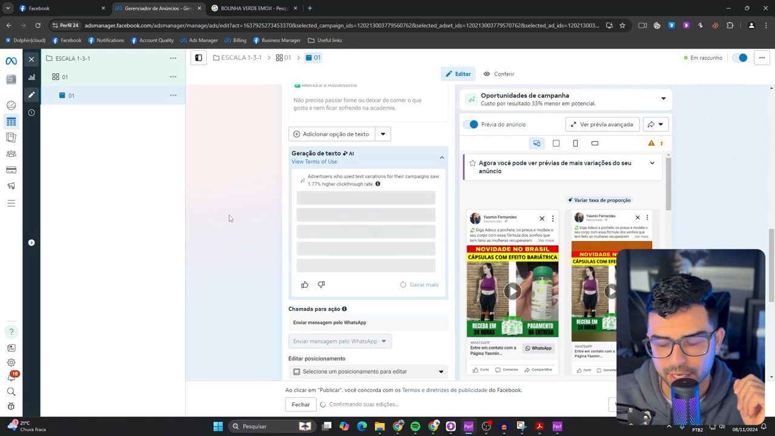Image resolution: width=775 pixels, height=436 pixels.
Task: Click the Windows Start button
Action: [218, 426]
